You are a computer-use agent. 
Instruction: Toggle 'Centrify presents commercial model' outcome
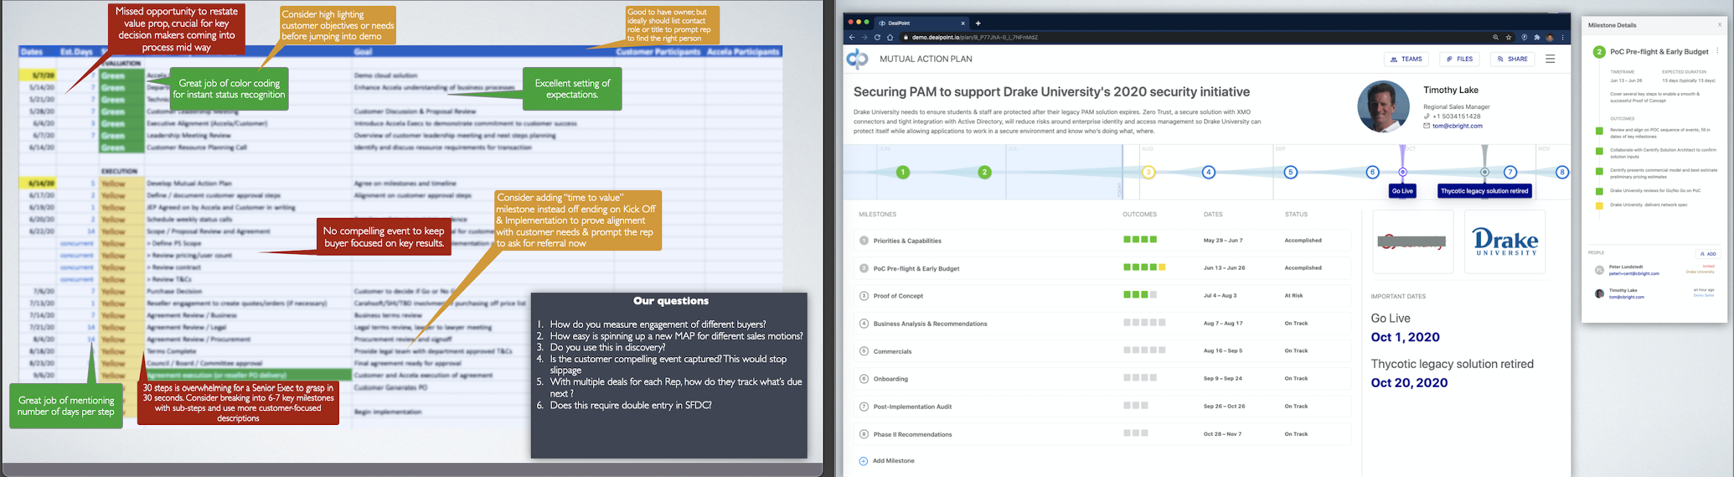point(1599,171)
